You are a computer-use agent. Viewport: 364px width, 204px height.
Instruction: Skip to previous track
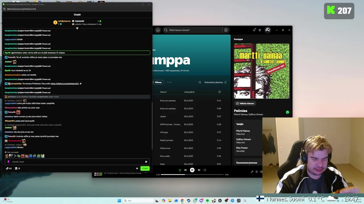(185, 170)
